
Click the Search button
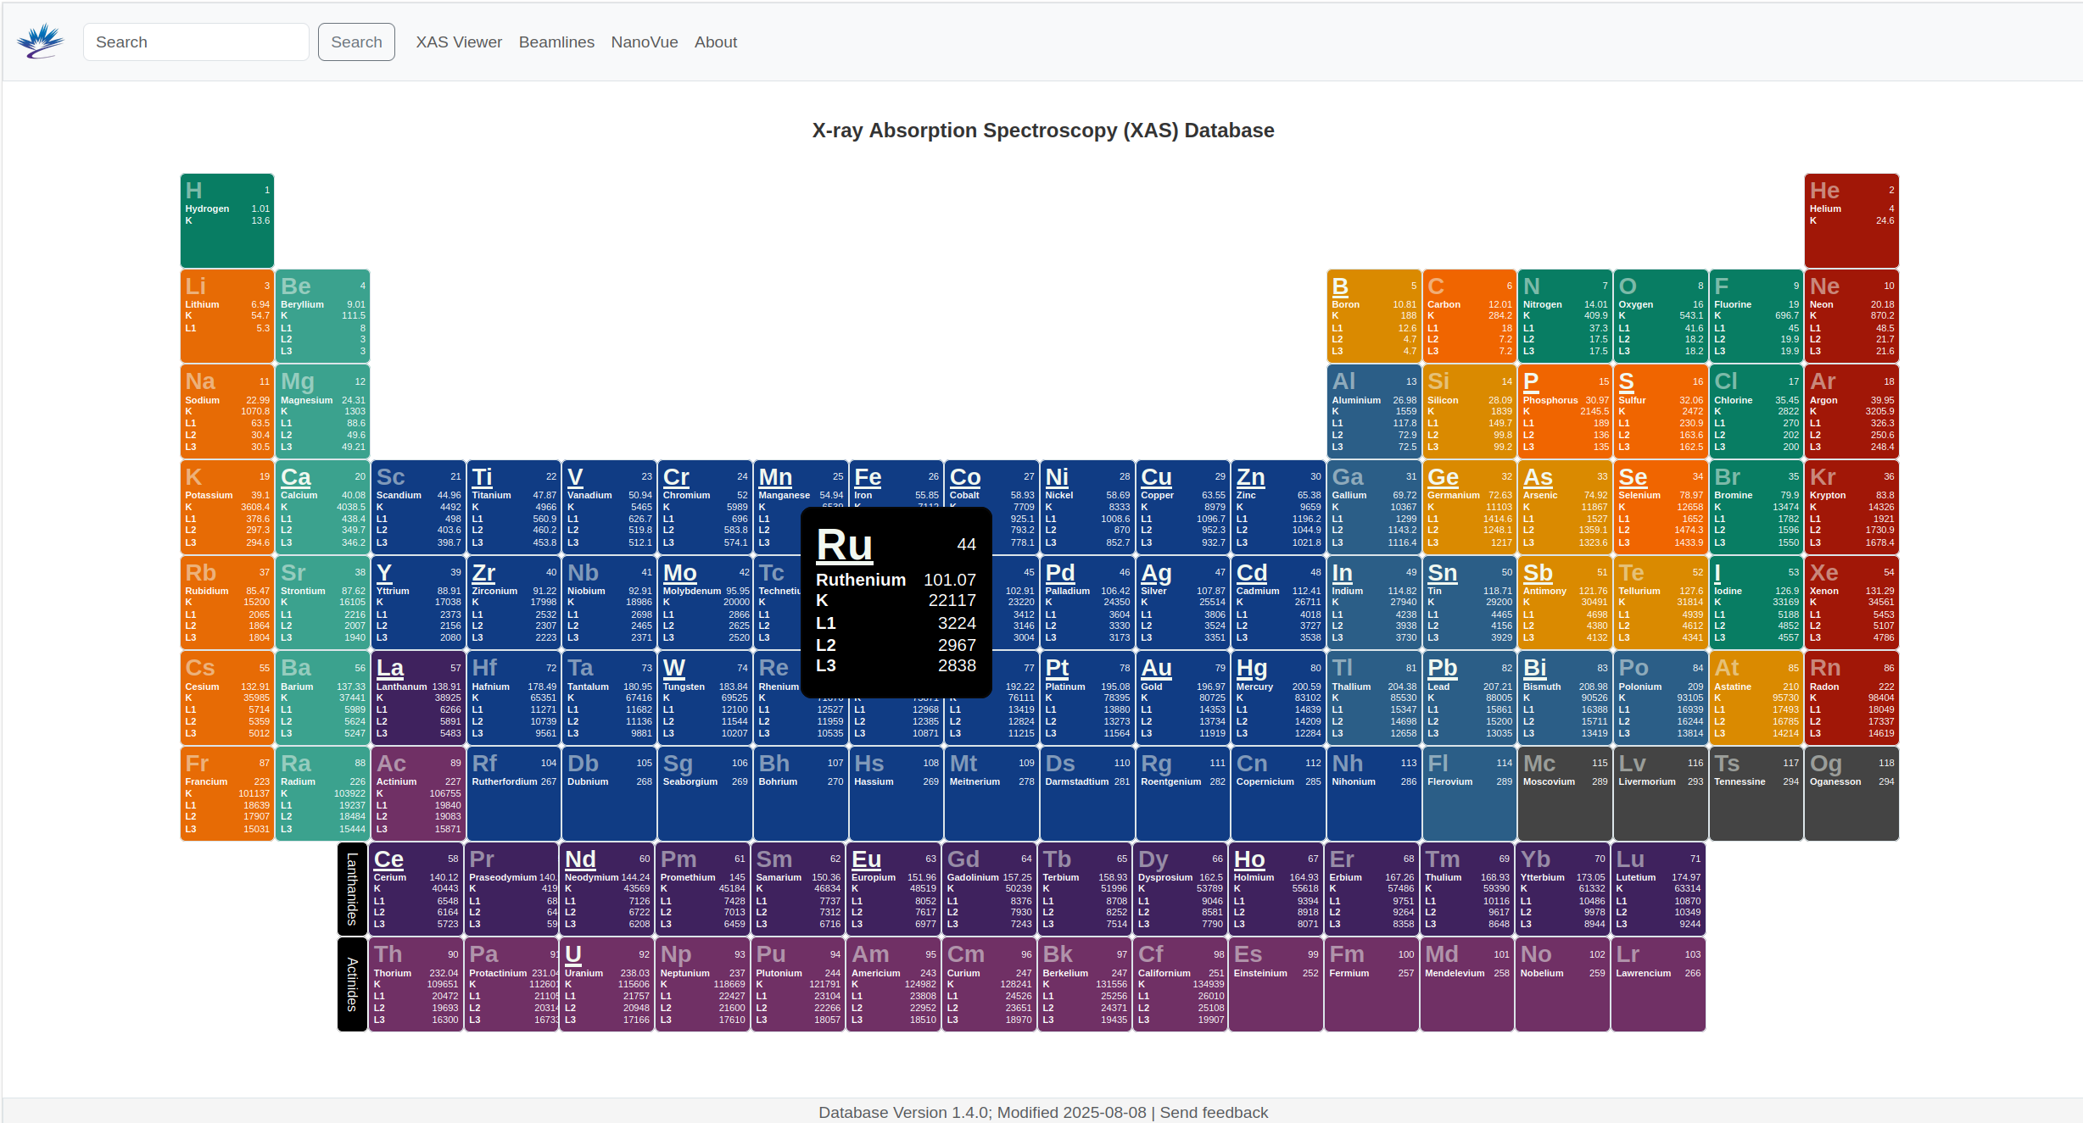click(356, 42)
